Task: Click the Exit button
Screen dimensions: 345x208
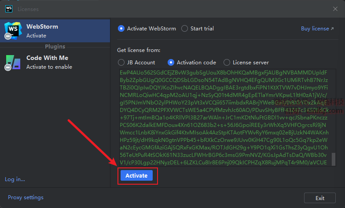Action: (x=320, y=198)
